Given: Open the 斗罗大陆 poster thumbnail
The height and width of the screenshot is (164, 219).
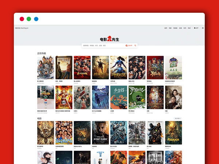Looking at the screenshot, I should click(x=119, y=67).
